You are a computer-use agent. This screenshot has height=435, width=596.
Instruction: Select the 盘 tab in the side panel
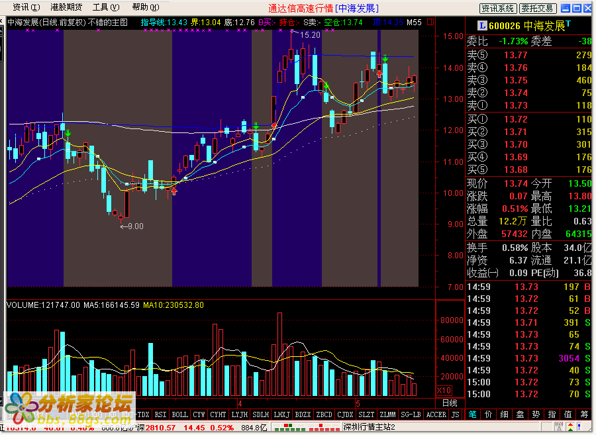(520, 414)
